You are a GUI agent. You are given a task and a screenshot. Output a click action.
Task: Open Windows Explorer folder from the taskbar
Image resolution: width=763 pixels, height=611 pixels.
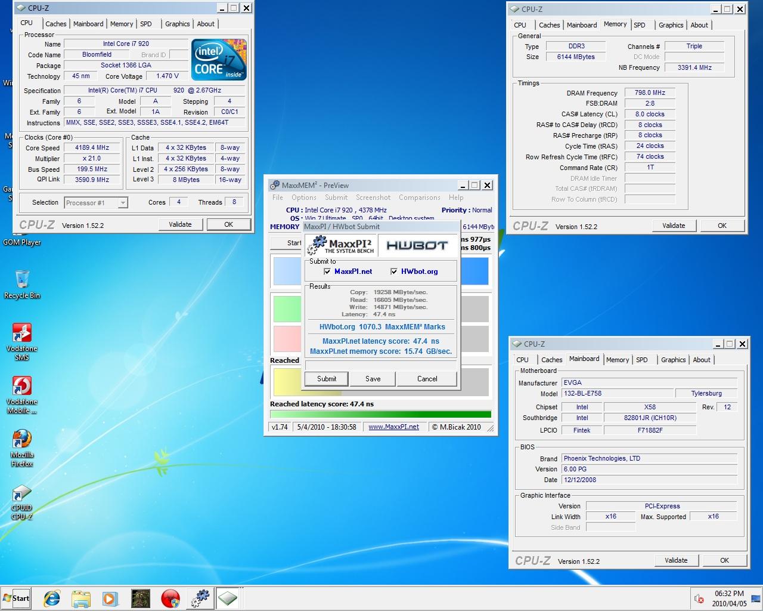[x=81, y=598]
